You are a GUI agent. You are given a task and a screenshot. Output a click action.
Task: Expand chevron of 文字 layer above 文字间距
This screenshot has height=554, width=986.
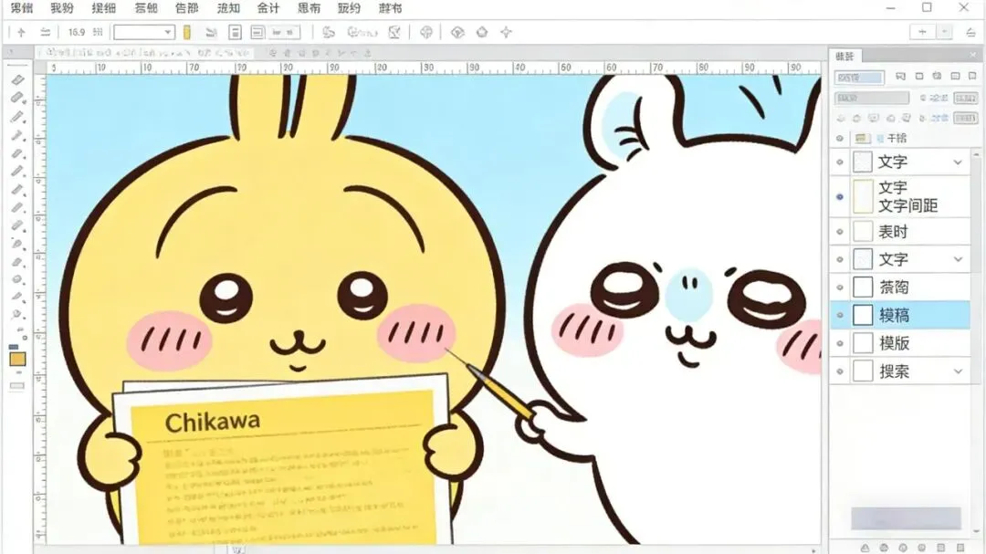pos(958,162)
